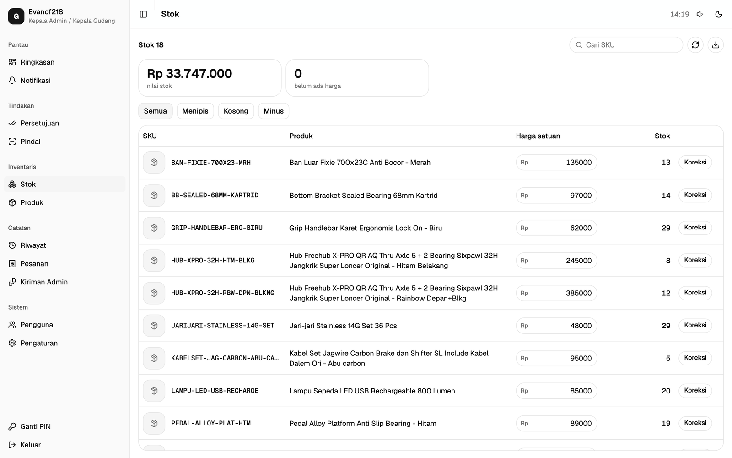The image size is (732, 458).
Task: Click box icon for HUB-XPRO-32H-HTM-BLKG
Action: [x=154, y=260]
